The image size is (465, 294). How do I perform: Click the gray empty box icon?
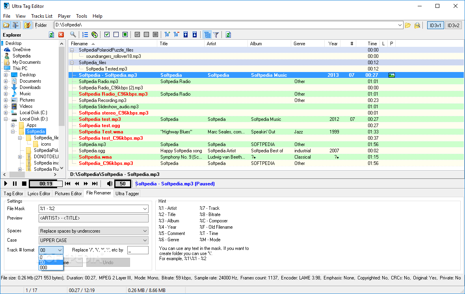[x=146, y=35]
